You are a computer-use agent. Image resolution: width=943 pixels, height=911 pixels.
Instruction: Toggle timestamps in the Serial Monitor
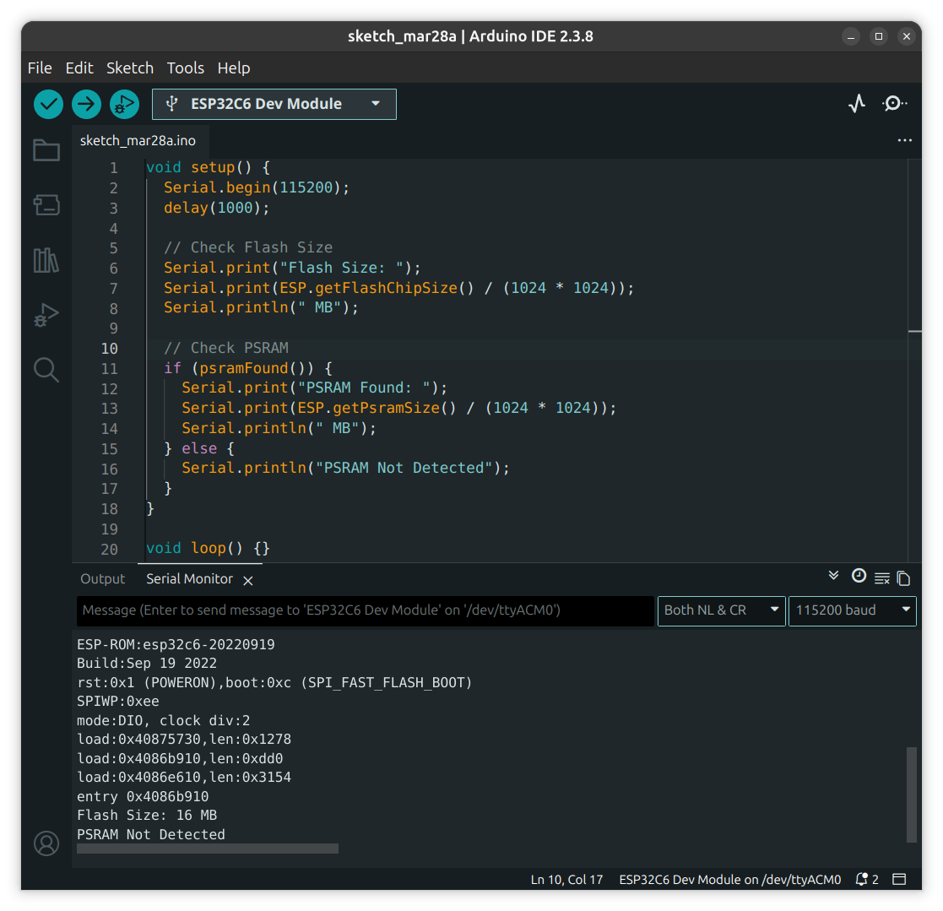tap(859, 577)
